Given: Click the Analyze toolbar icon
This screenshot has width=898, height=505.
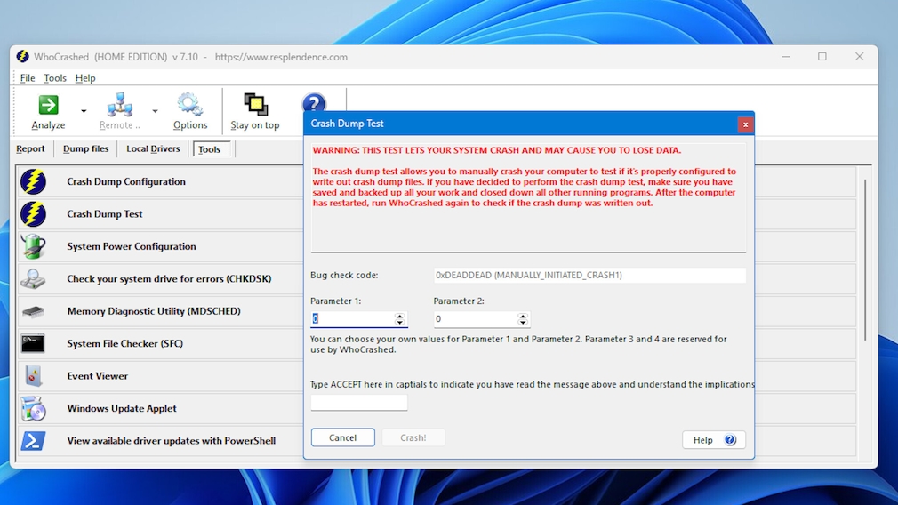Looking at the screenshot, I should pyautogui.click(x=48, y=106).
